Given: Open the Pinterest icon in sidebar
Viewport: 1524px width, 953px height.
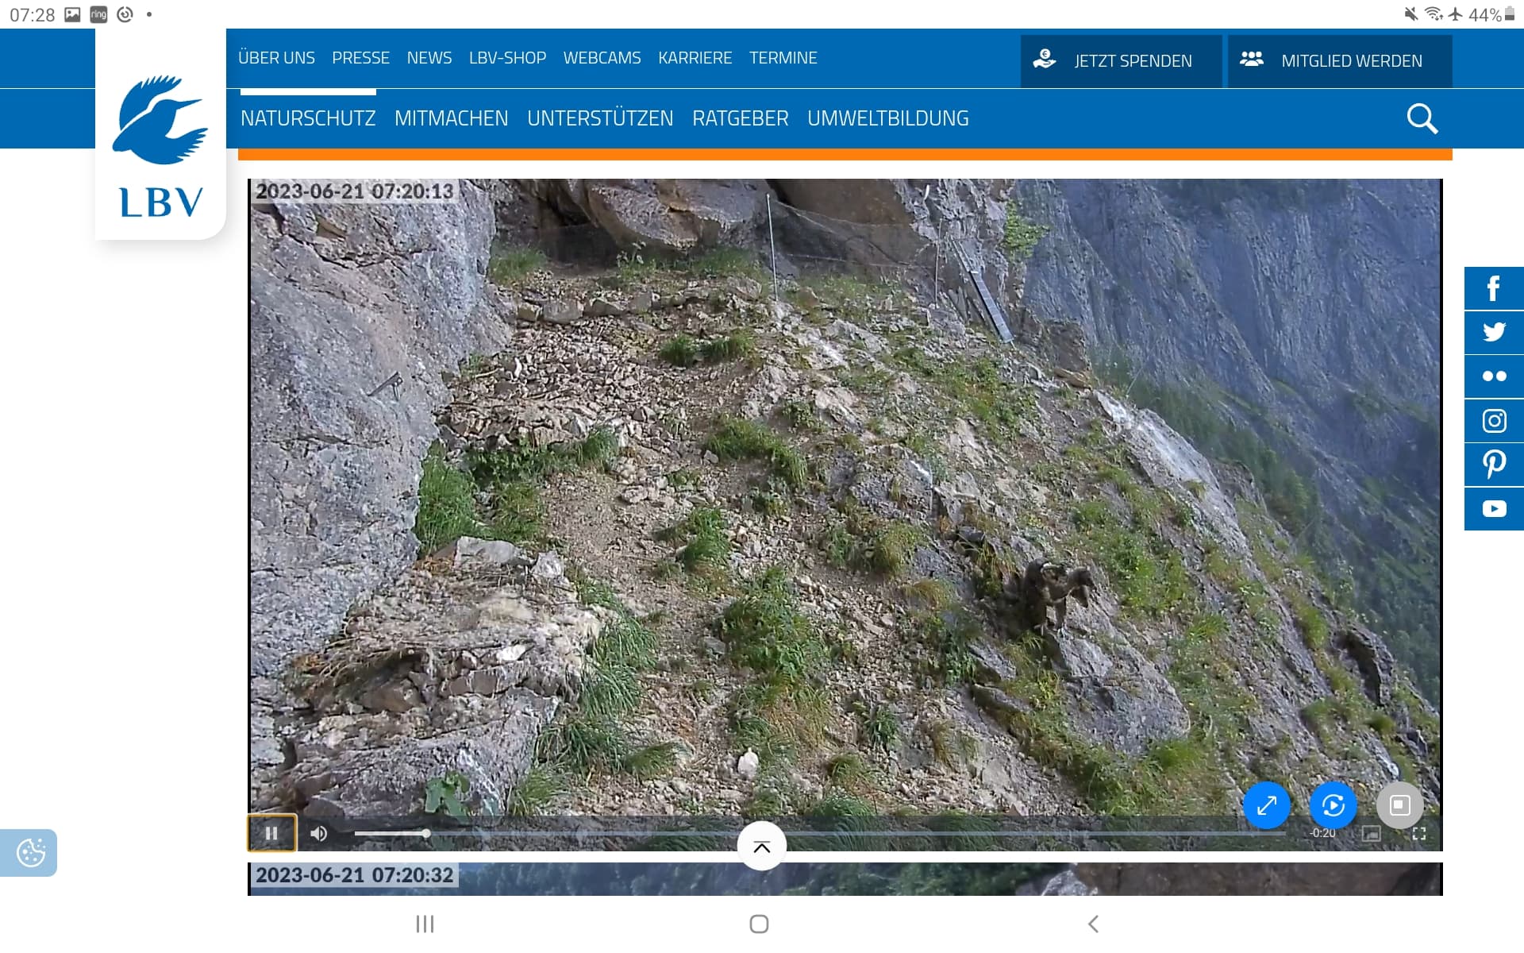Looking at the screenshot, I should point(1494,465).
